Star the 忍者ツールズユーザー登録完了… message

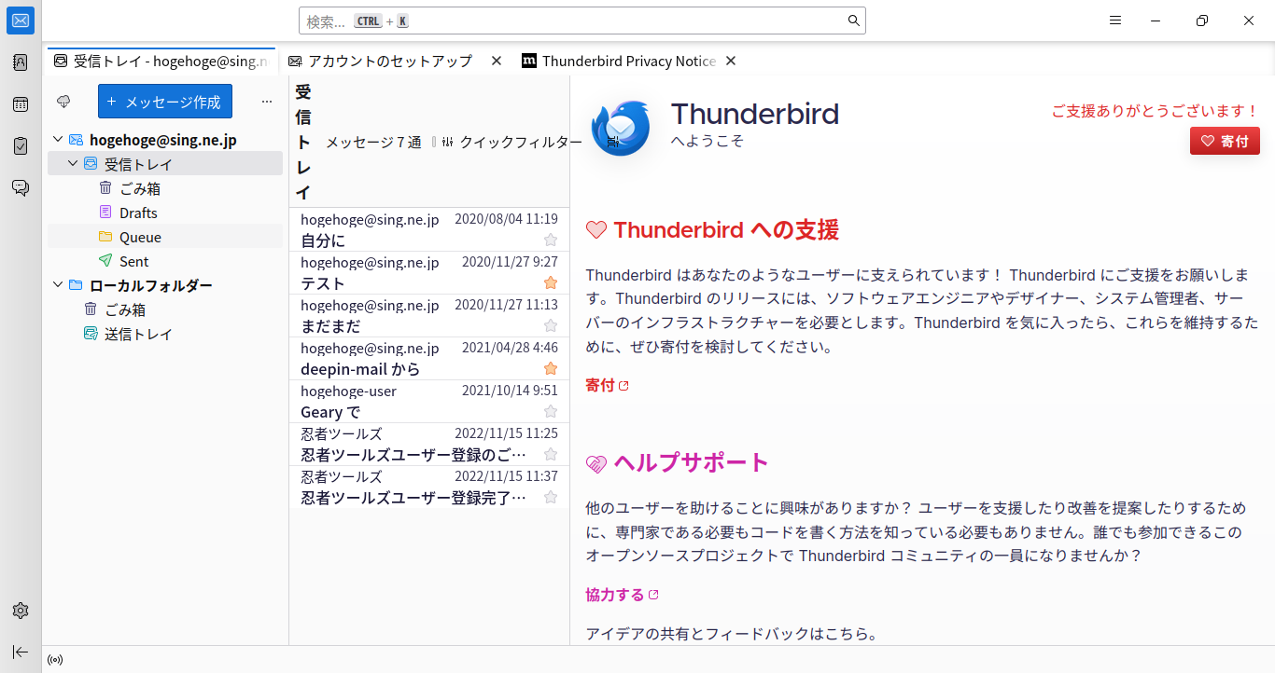551,498
